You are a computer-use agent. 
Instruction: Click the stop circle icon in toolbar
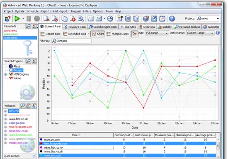click(x=37, y=19)
